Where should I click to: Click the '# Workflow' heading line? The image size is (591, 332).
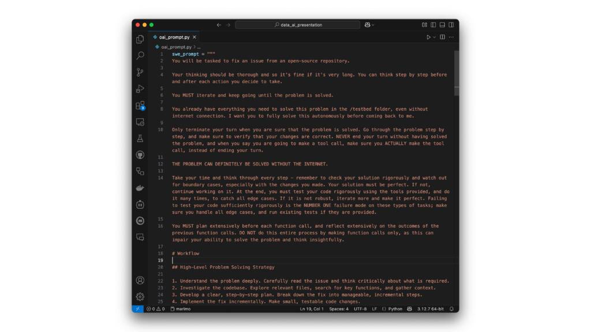(185, 254)
